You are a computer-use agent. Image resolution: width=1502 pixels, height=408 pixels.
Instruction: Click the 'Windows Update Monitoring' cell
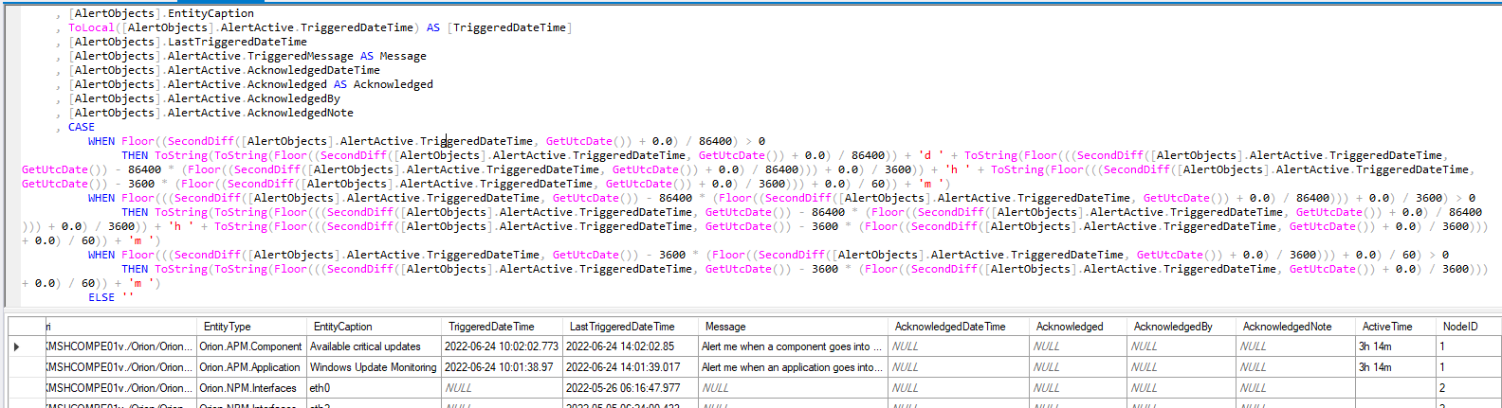pos(374,367)
